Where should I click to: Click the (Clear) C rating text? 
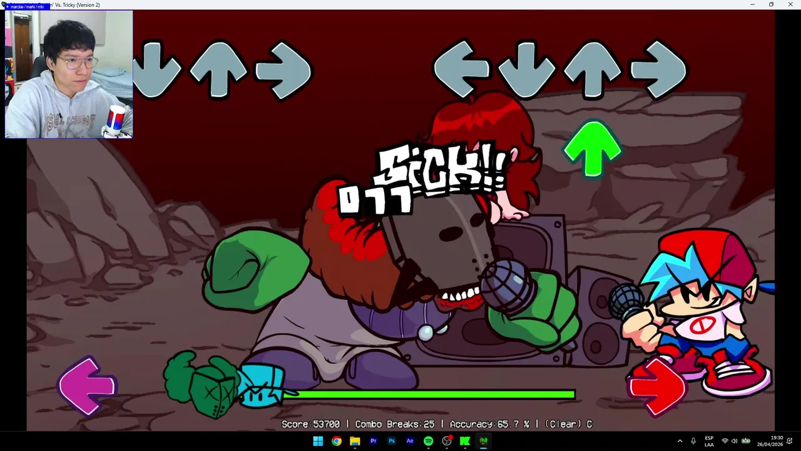click(x=568, y=424)
